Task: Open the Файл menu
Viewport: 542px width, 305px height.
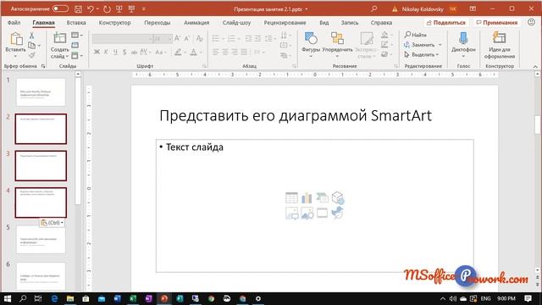Action: (x=14, y=23)
